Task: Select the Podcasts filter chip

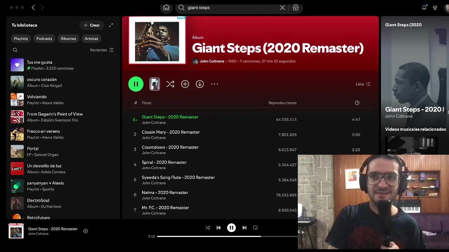Action: point(44,38)
